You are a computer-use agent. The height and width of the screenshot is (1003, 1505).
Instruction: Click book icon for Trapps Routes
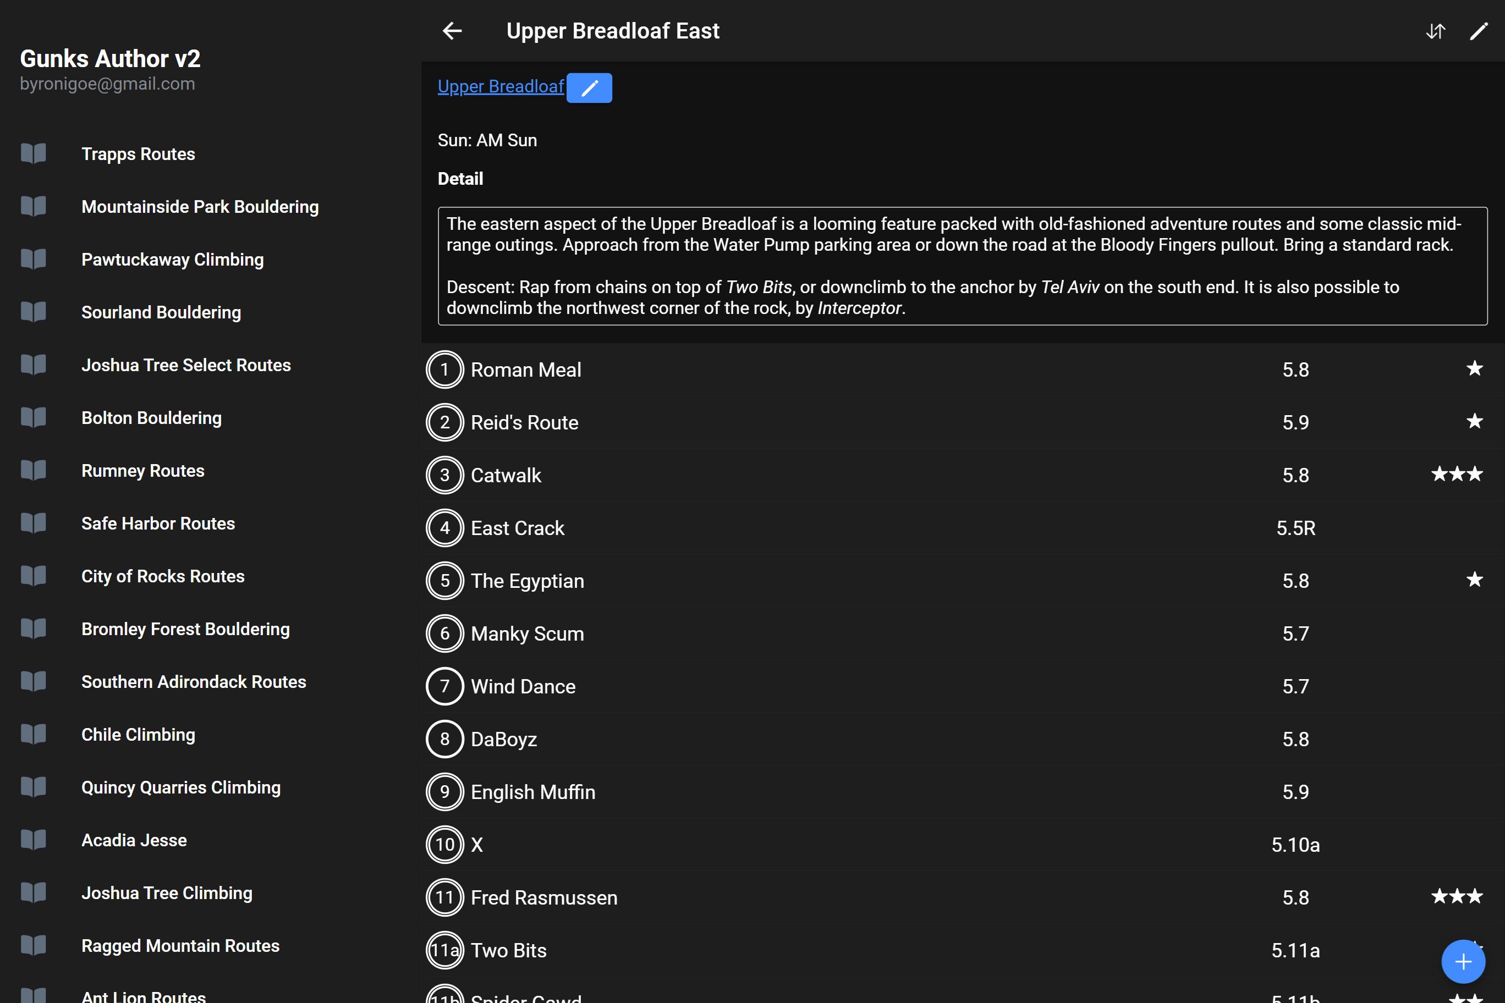[33, 153]
